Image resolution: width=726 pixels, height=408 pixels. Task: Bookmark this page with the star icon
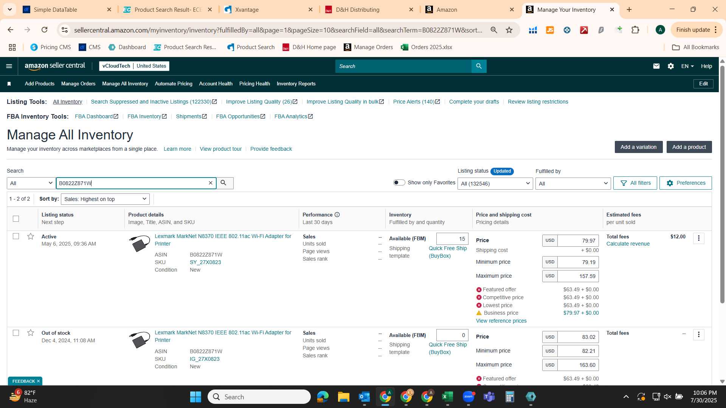point(509,30)
